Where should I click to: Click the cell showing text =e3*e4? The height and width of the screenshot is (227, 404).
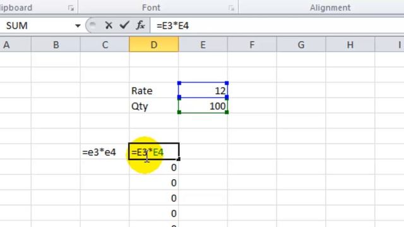click(105, 152)
